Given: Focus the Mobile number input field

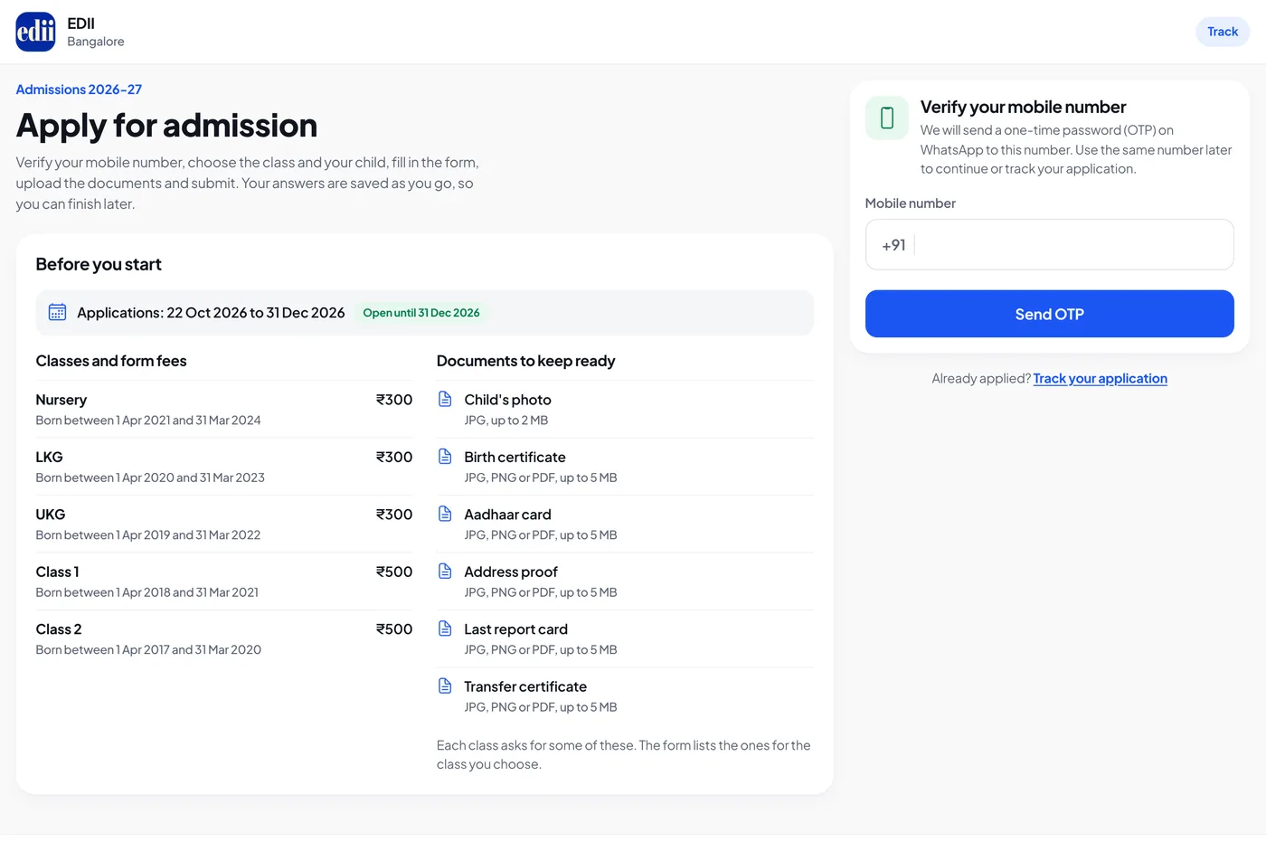Looking at the screenshot, I should tap(1049, 244).
